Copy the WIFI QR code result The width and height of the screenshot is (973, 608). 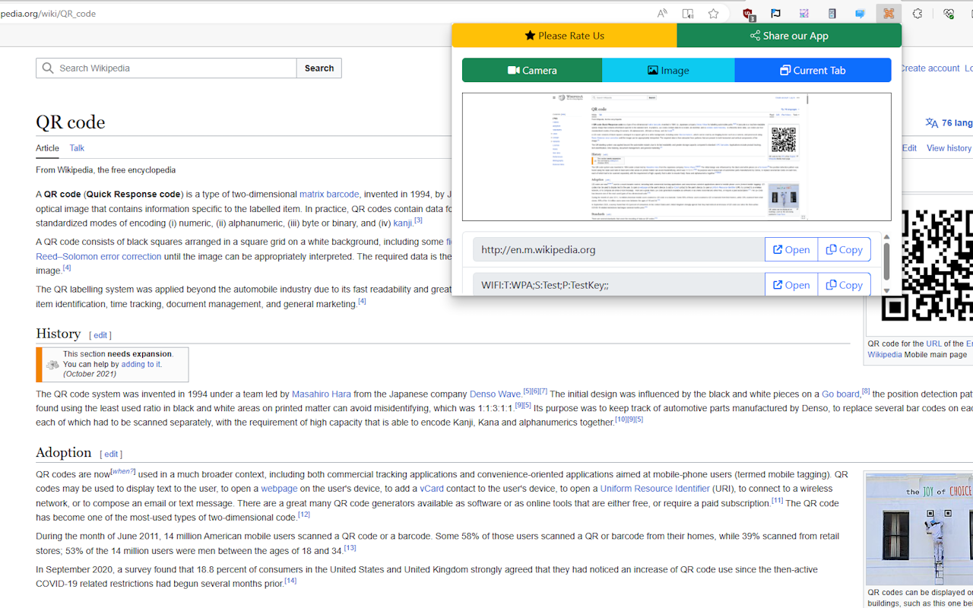point(844,284)
